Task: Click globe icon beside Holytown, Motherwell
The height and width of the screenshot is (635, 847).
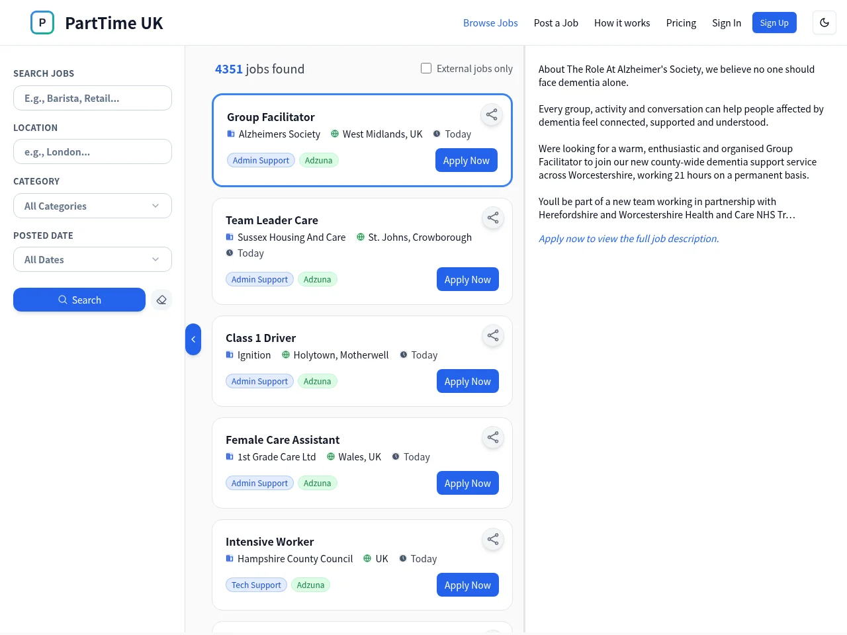Action: pyautogui.click(x=286, y=355)
